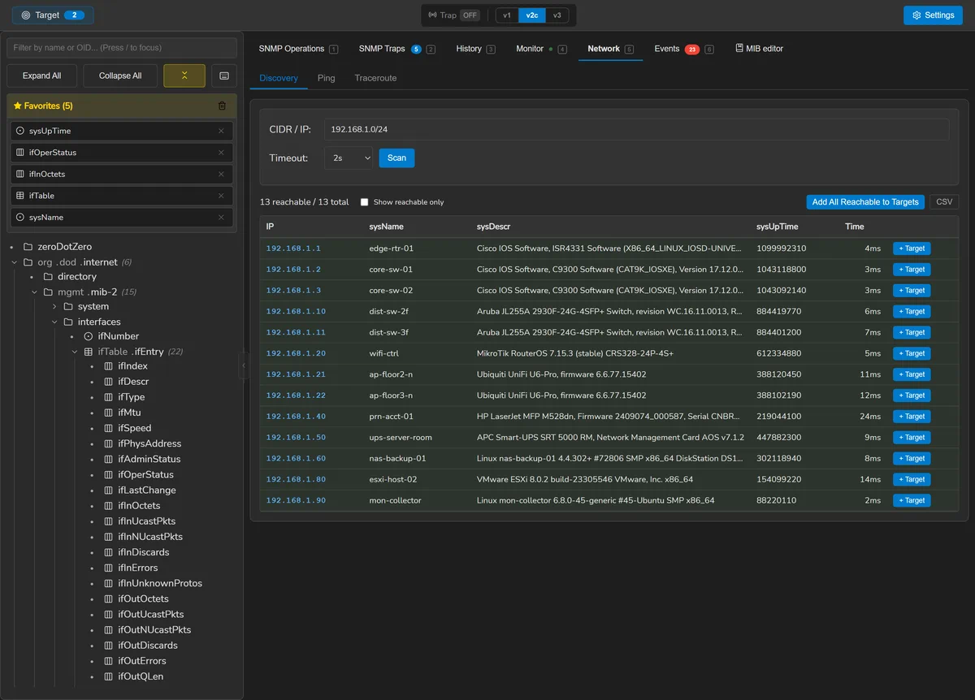Viewport: 975px width, 700px height.
Task: Remove ifOperStatus from favorites
Action: coord(221,153)
